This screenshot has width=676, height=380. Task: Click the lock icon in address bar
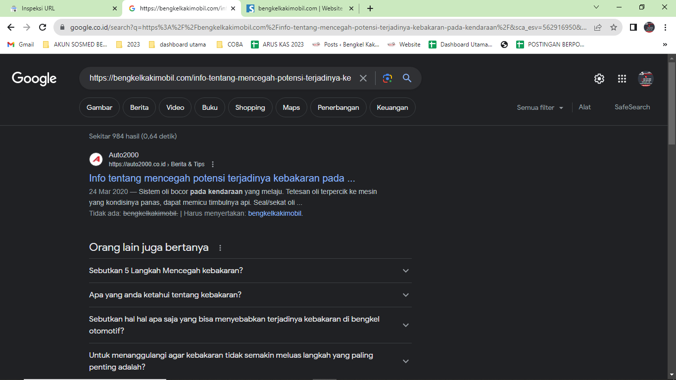pyautogui.click(x=62, y=27)
